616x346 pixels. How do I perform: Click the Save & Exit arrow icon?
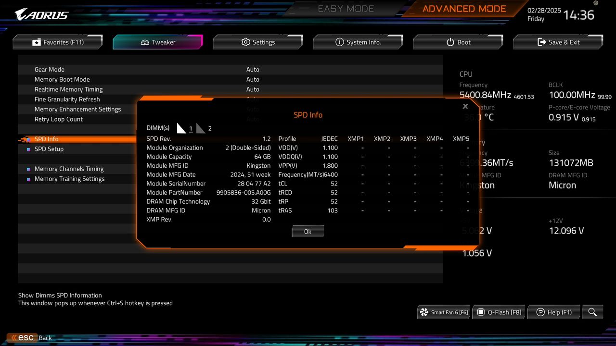pyautogui.click(x=542, y=42)
